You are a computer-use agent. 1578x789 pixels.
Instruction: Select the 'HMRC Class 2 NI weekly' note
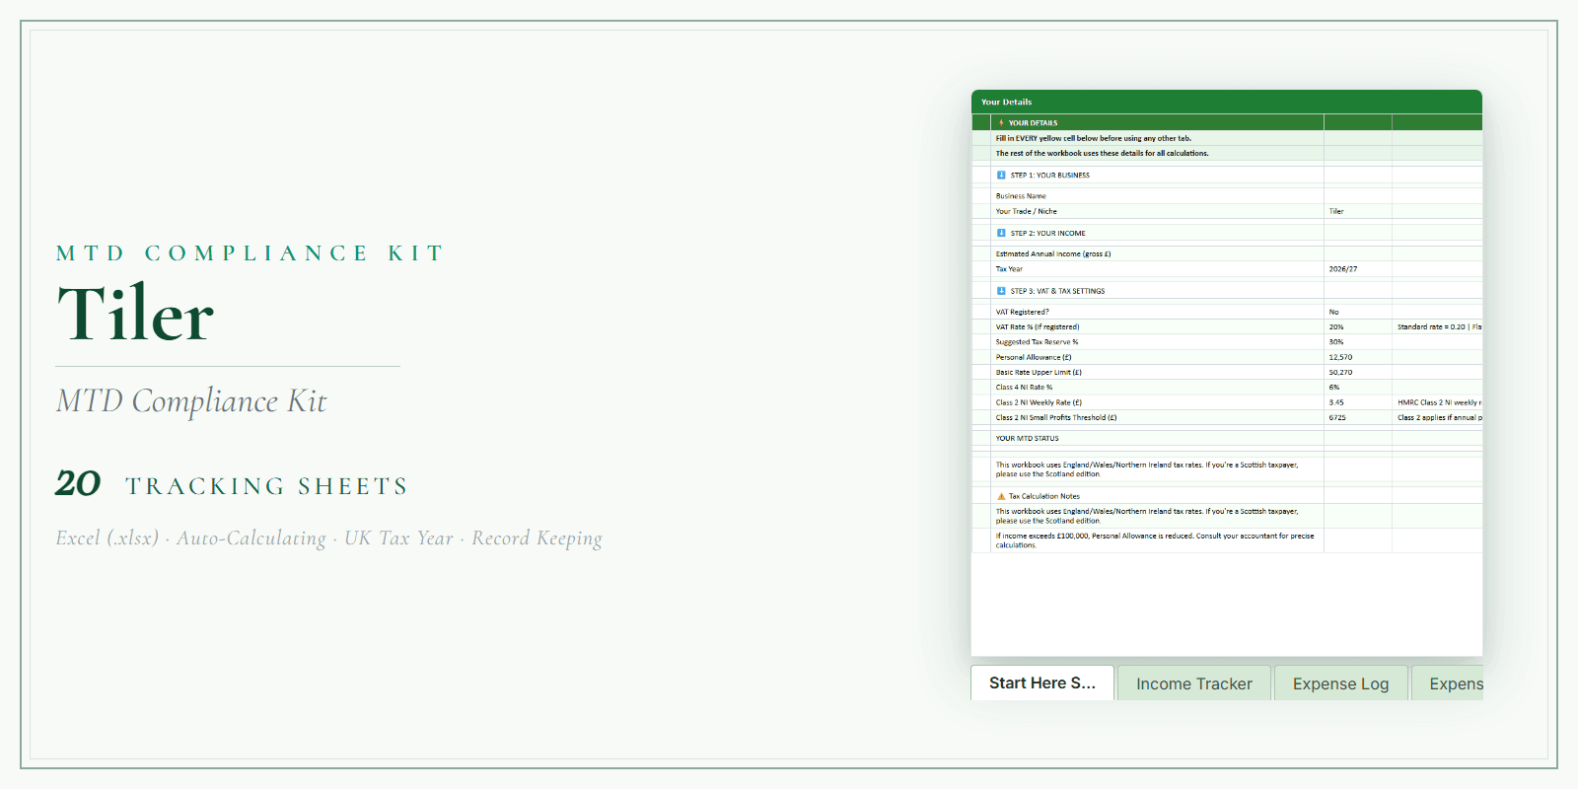[1437, 402]
